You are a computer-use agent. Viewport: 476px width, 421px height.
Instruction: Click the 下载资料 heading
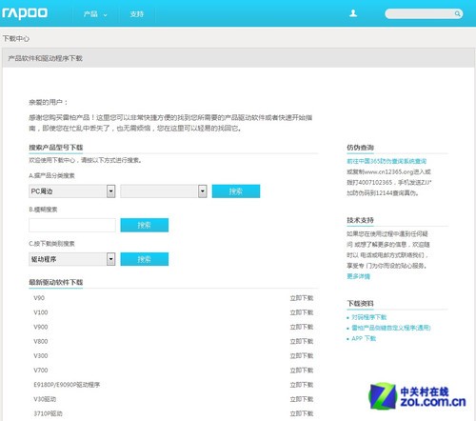tap(360, 303)
